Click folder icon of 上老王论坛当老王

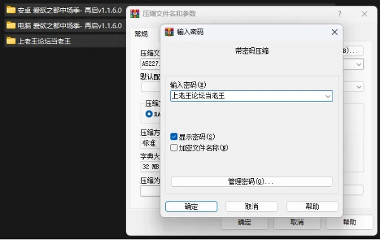coord(11,41)
